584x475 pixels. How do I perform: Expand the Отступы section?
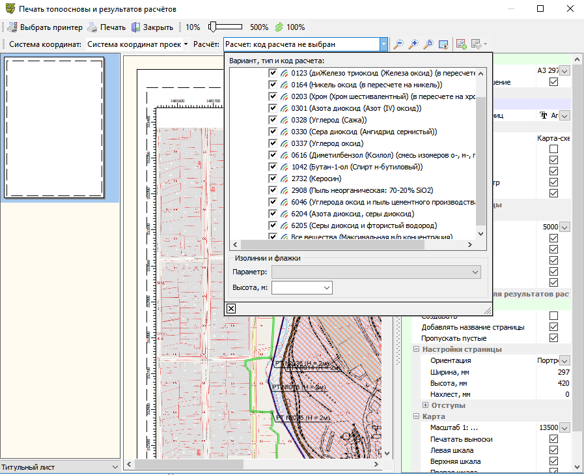click(x=426, y=405)
